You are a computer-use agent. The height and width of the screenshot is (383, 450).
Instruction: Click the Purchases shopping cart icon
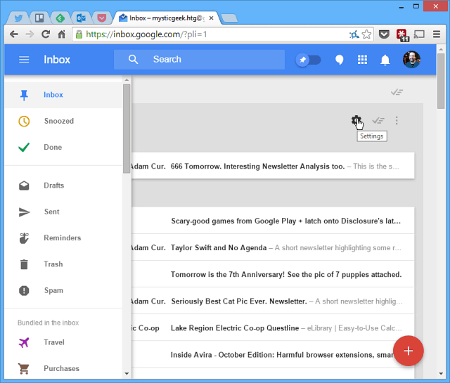24,369
